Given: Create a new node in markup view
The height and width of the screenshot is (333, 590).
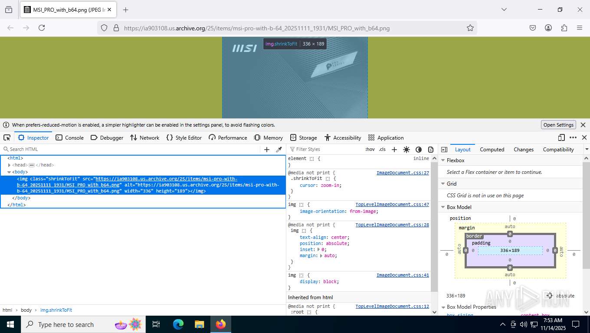Looking at the screenshot, I should 267,149.
